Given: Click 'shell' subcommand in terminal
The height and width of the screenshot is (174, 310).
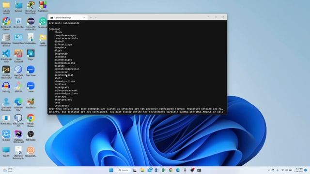Looking at the screenshot, I should coord(58,78).
